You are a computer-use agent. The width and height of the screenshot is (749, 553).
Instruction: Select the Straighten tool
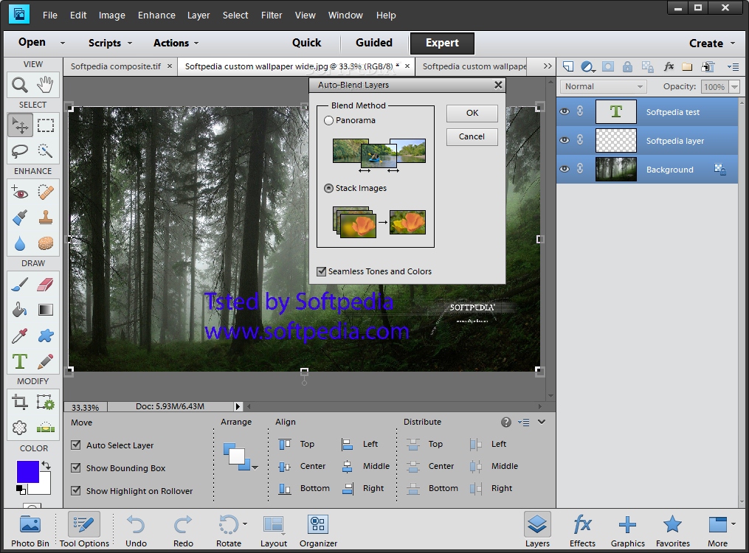point(45,428)
